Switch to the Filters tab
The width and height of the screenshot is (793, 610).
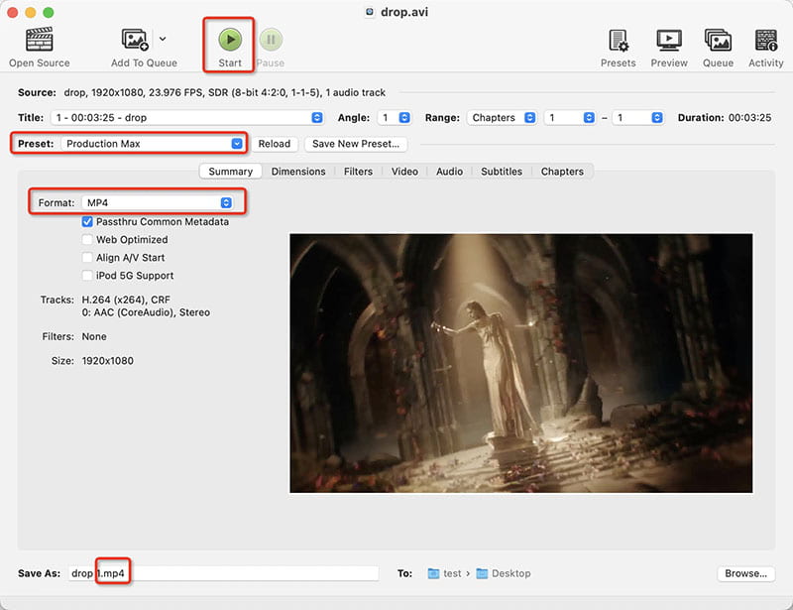(358, 172)
